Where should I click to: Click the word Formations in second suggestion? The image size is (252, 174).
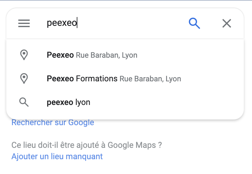pyautogui.click(x=97, y=78)
